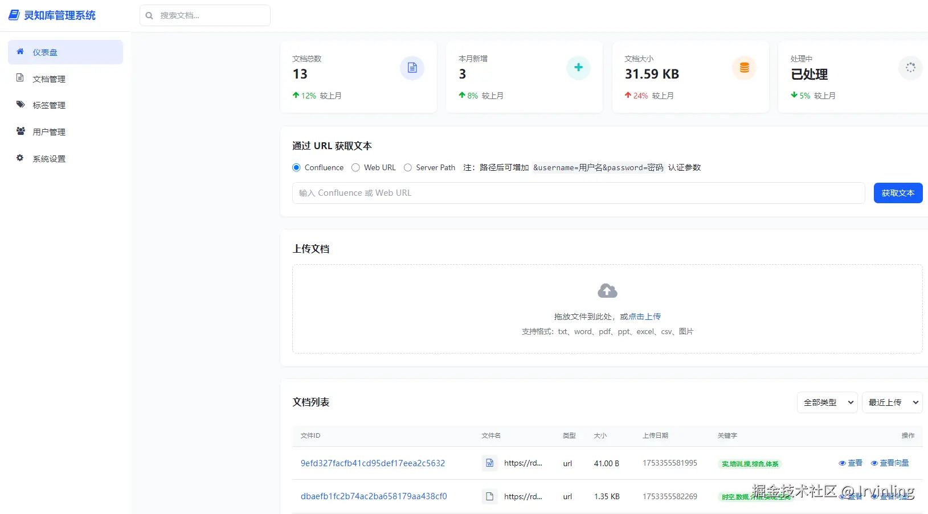The width and height of the screenshot is (928, 514).
Task: Click the size value 41.00 B
Action: click(x=607, y=463)
